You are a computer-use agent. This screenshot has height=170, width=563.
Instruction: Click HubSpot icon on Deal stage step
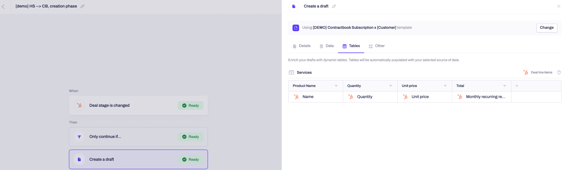(79, 106)
